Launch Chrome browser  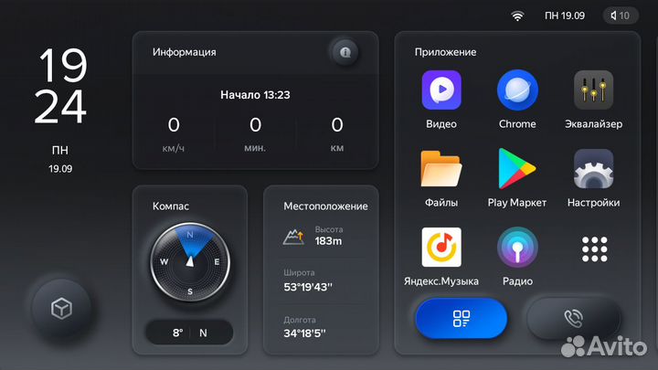tap(517, 91)
